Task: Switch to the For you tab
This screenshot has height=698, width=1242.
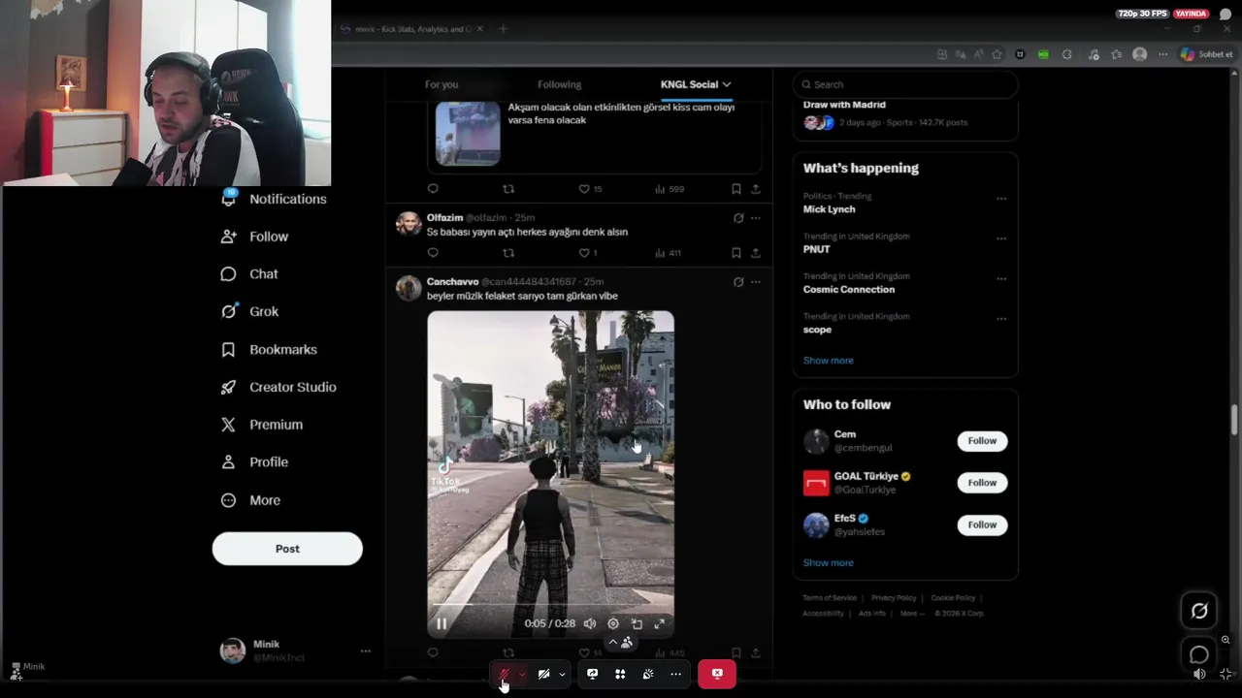Action: tap(441, 84)
